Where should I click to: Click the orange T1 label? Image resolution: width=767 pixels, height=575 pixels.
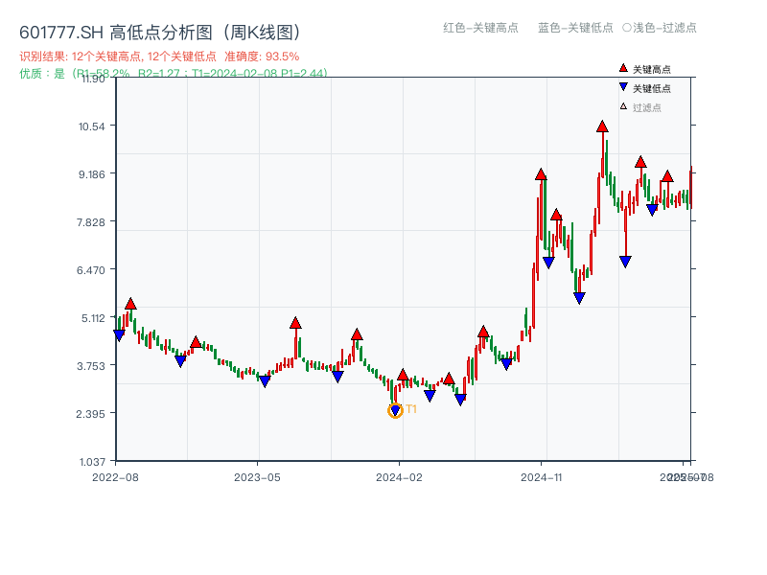[411, 409]
